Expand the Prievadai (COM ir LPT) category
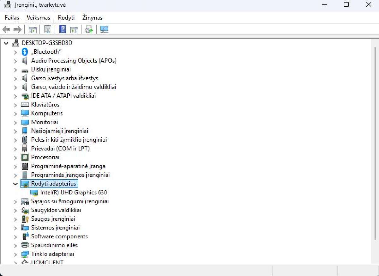The height and width of the screenshot is (276, 379). click(15, 149)
